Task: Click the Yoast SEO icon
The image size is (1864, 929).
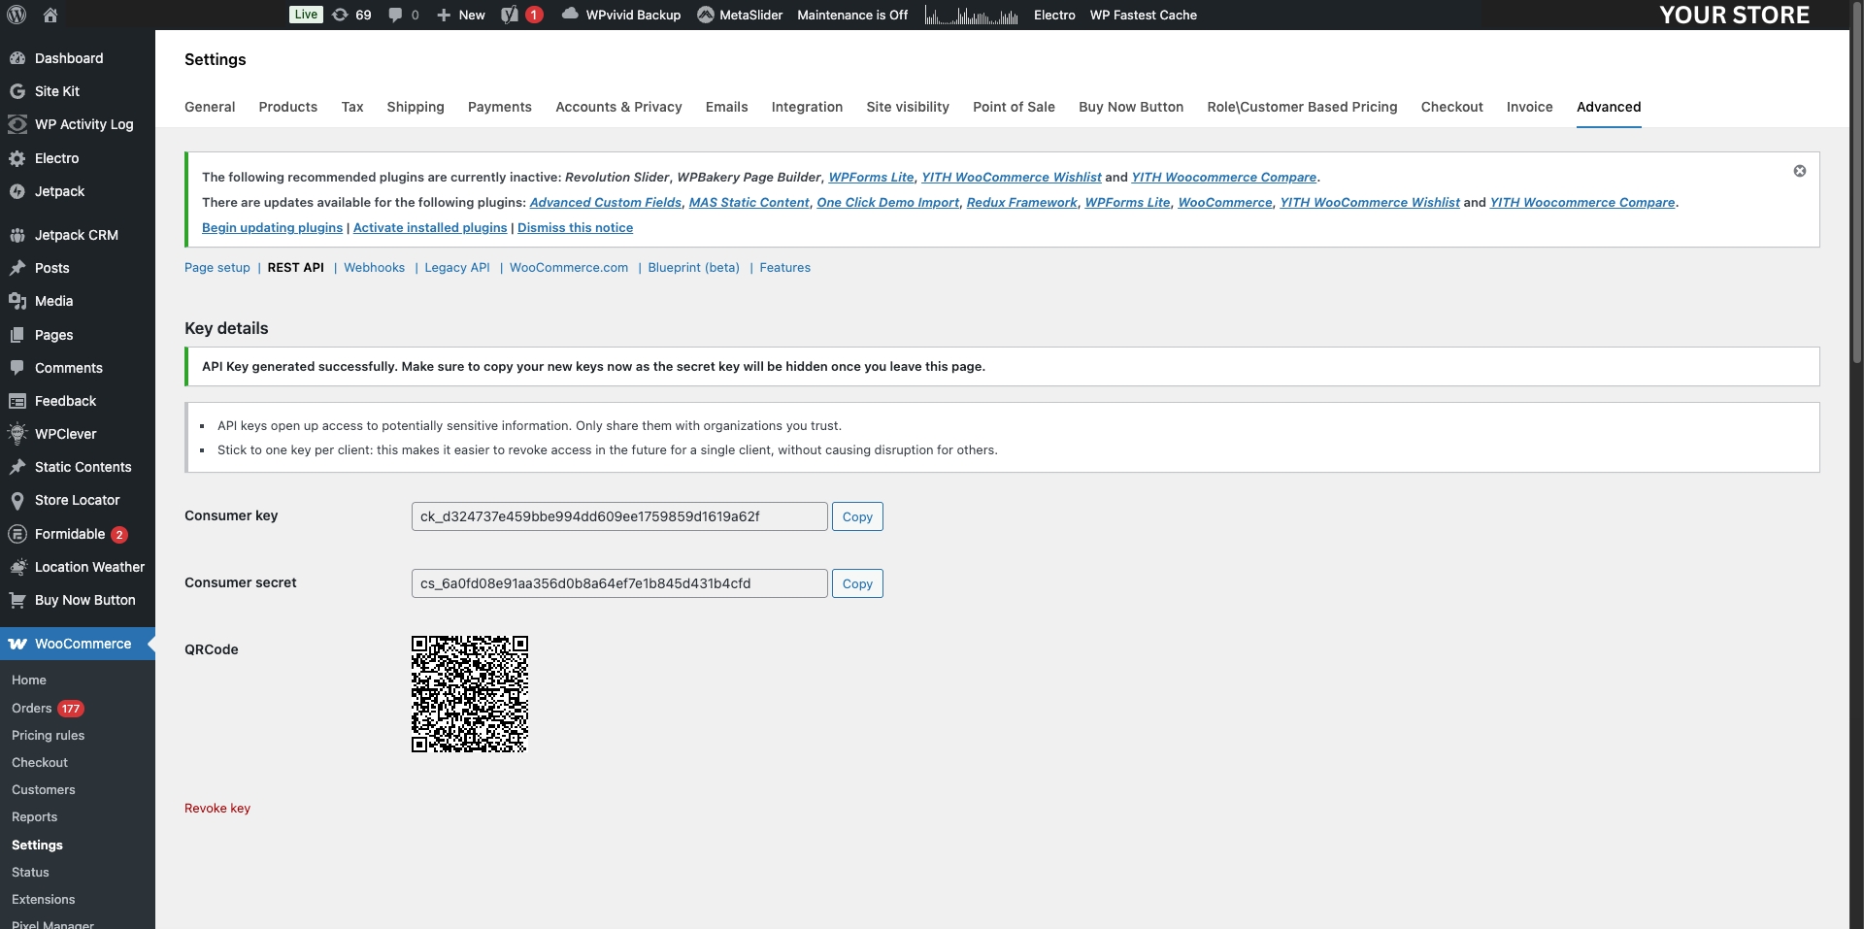Action: pos(510,15)
